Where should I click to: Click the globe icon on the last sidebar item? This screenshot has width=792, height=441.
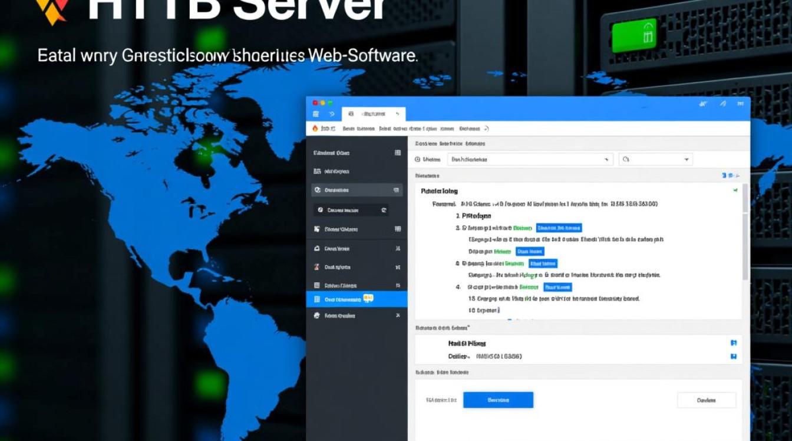pos(317,316)
